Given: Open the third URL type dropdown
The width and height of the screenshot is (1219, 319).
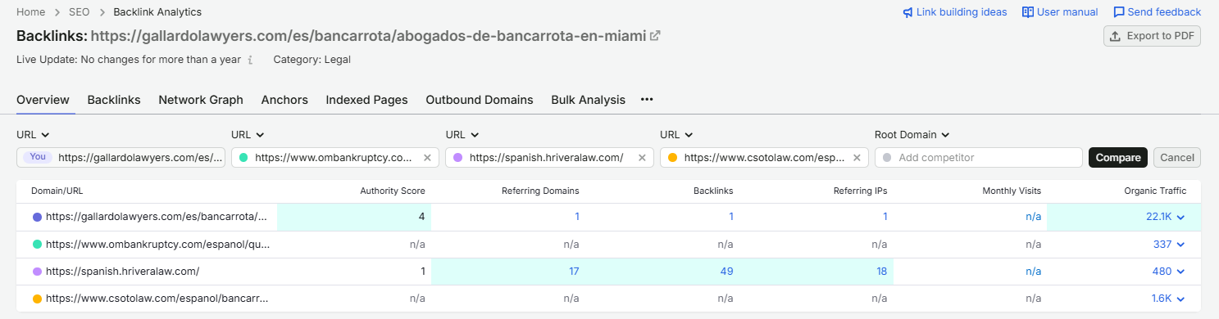Looking at the screenshot, I should click(x=463, y=135).
